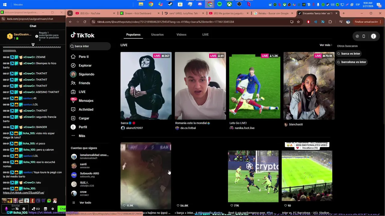Open the Xbox app from the taskbar
Image resolution: width=385 pixels, height=216 pixels.
[x=229, y=4]
